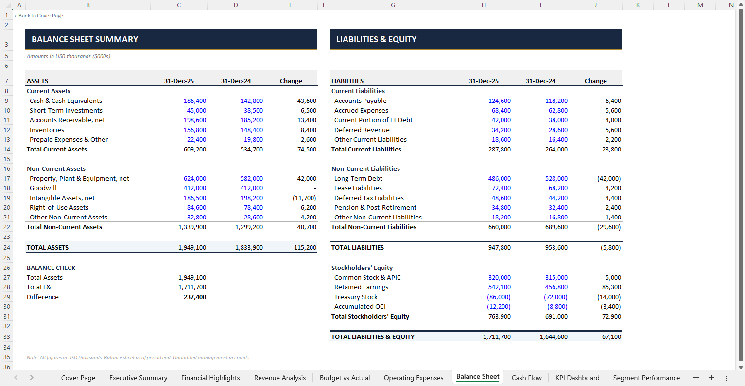Viewport: 745px width, 386px height.
Task: Open the all-sheets ellipsis menu
Action: click(696, 378)
